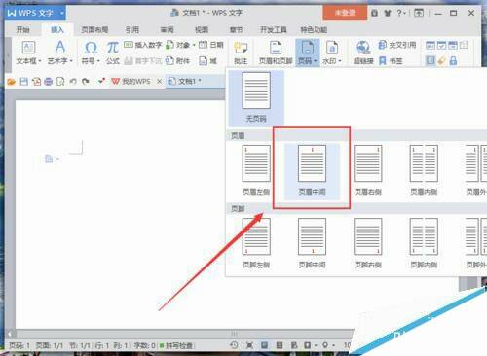This screenshot has width=487, height=356.
Task: Toggle 拼写检查 spell check in status bar
Action: [x=176, y=346]
